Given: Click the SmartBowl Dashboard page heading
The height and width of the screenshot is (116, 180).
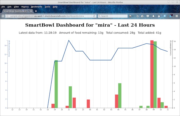Looking at the screenshot, I should (x=90, y=25).
